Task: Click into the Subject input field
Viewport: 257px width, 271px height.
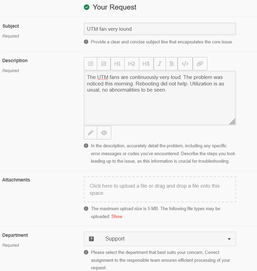Action: (x=160, y=29)
